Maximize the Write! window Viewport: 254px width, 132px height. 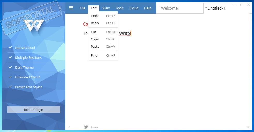click(x=242, y=5)
